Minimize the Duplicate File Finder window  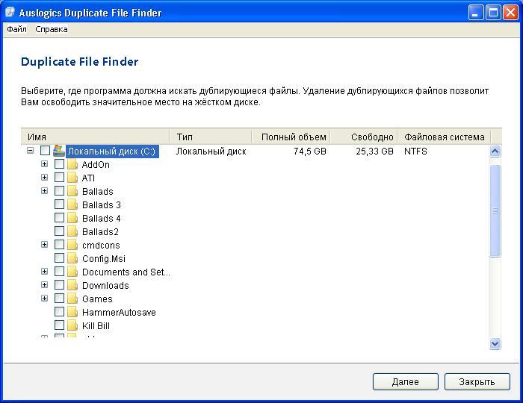[476, 13]
